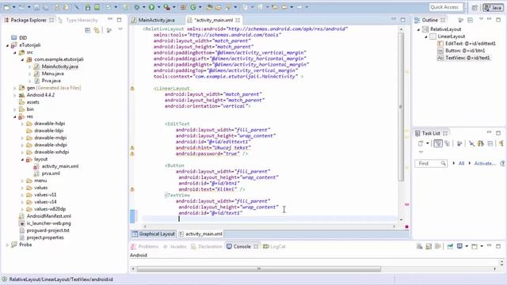Switch to the LogCat tab
507x285 pixels.
point(275,246)
